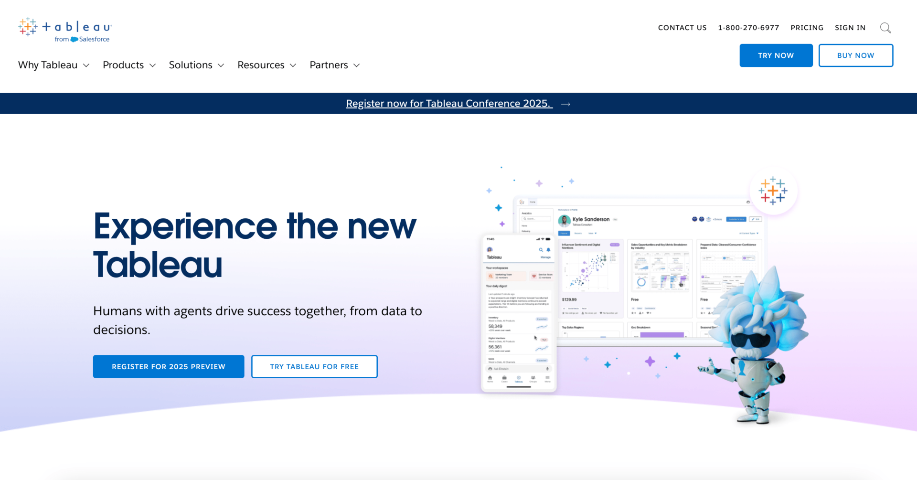This screenshot has height=480, width=917.
Task: Open the Tableau Conference 2025 registration link
Action: click(x=449, y=103)
